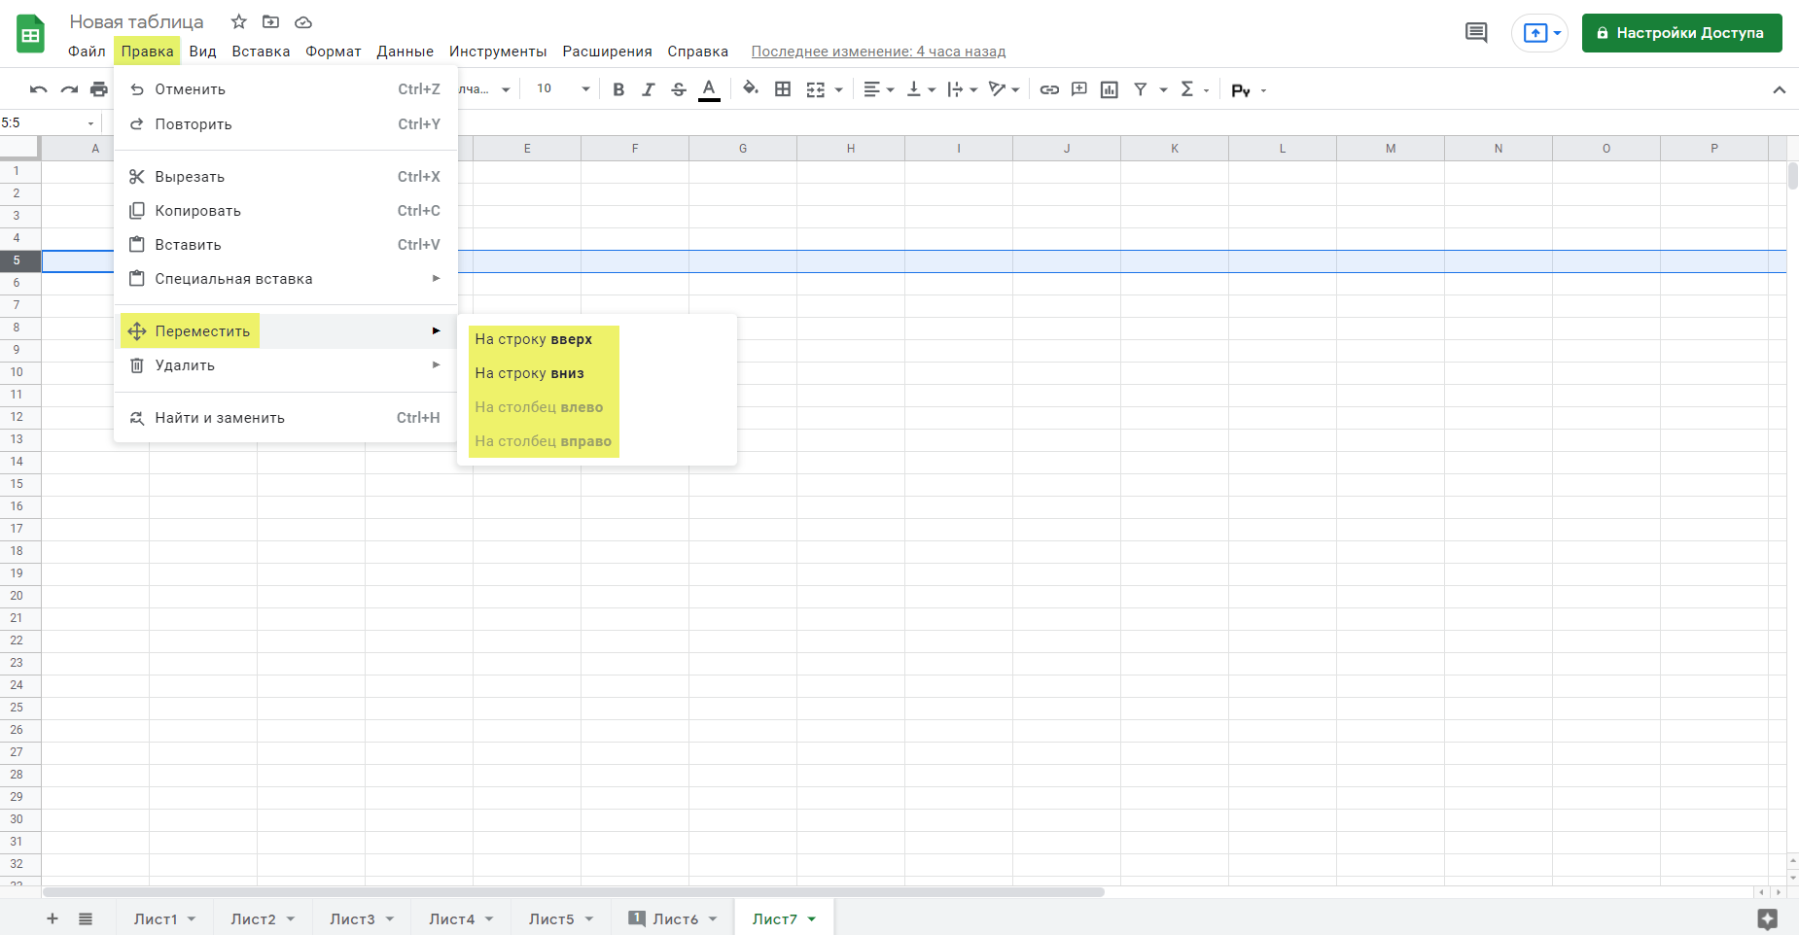The height and width of the screenshot is (935, 1799).
Task: Open text rotation dropdown
Action: tap(1005, 89)
